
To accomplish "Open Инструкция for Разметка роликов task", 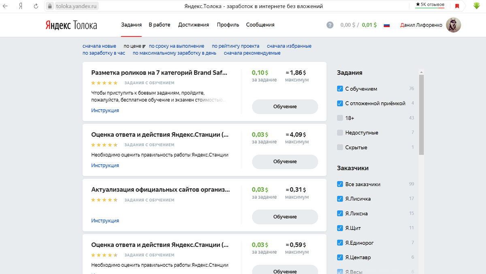I will click(105, 110).
